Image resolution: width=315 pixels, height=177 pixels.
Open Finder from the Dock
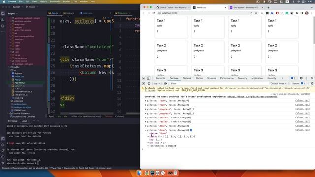click(x=139, y=173)
